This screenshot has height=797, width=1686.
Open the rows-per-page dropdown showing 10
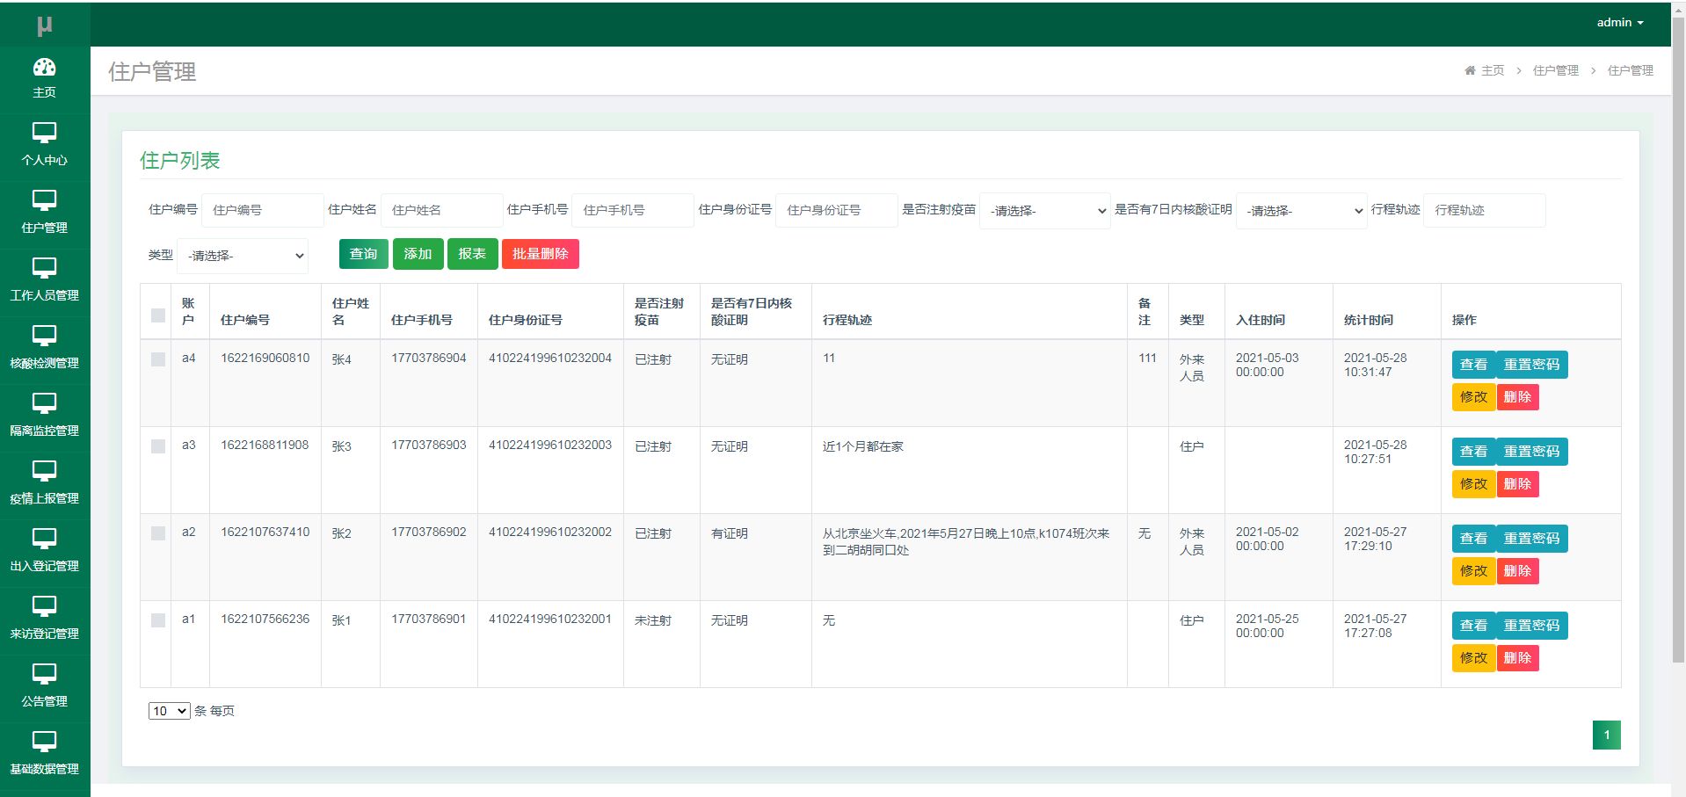[x=170, y=711]
